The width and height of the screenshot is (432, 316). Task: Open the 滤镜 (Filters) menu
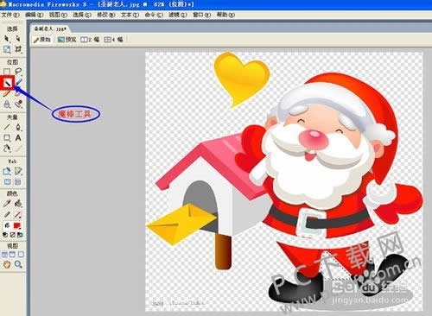(x=178, y=15)
